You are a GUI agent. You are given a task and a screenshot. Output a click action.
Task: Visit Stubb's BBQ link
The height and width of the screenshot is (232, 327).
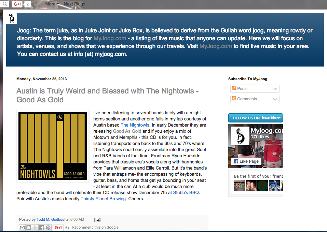(x=186, y=192)
